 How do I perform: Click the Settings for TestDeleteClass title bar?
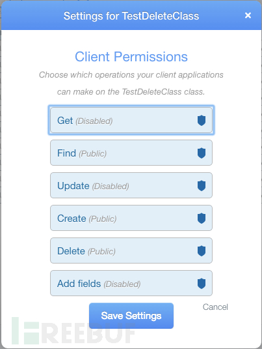(131, 16)
